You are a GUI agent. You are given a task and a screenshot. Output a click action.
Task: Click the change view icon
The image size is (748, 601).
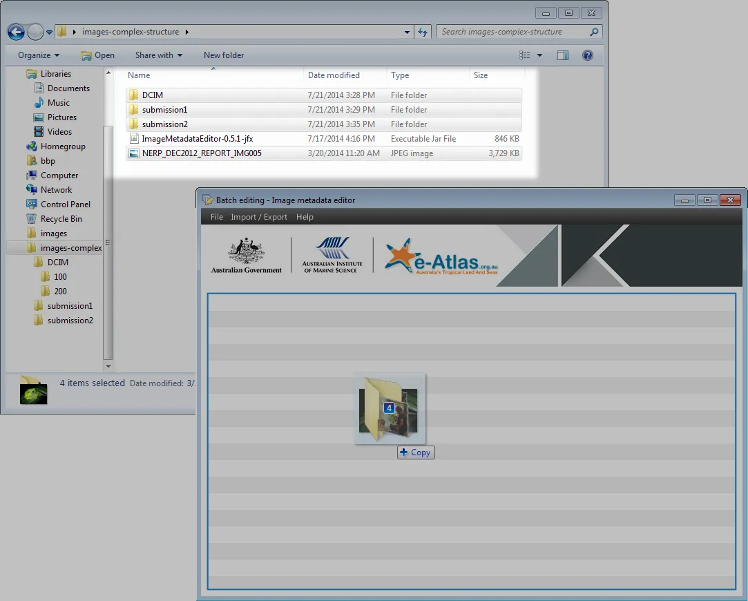(525, 55)
